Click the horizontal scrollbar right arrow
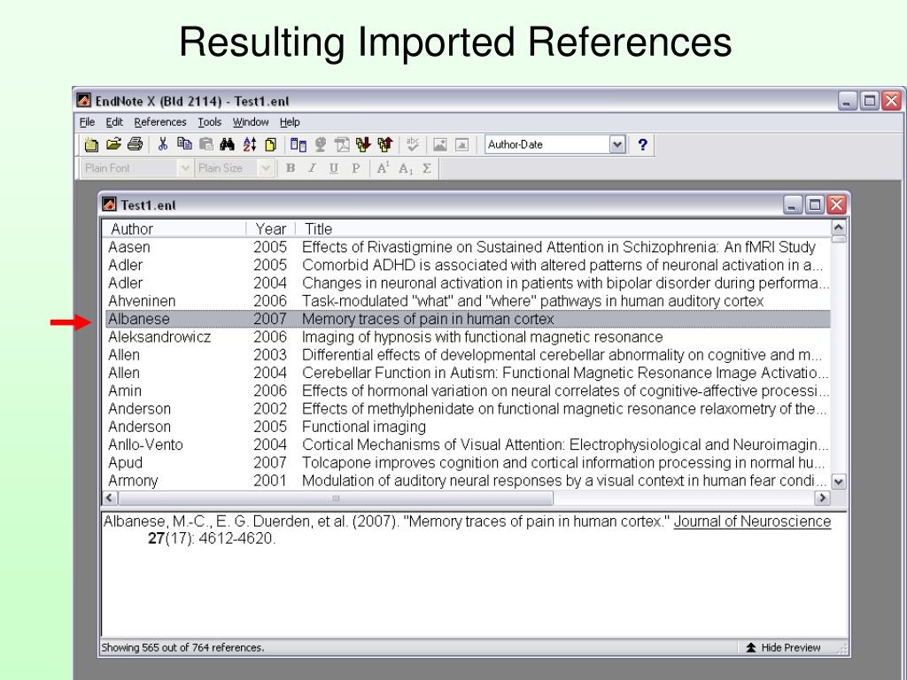The image size is (907, 680). (822, 498)
